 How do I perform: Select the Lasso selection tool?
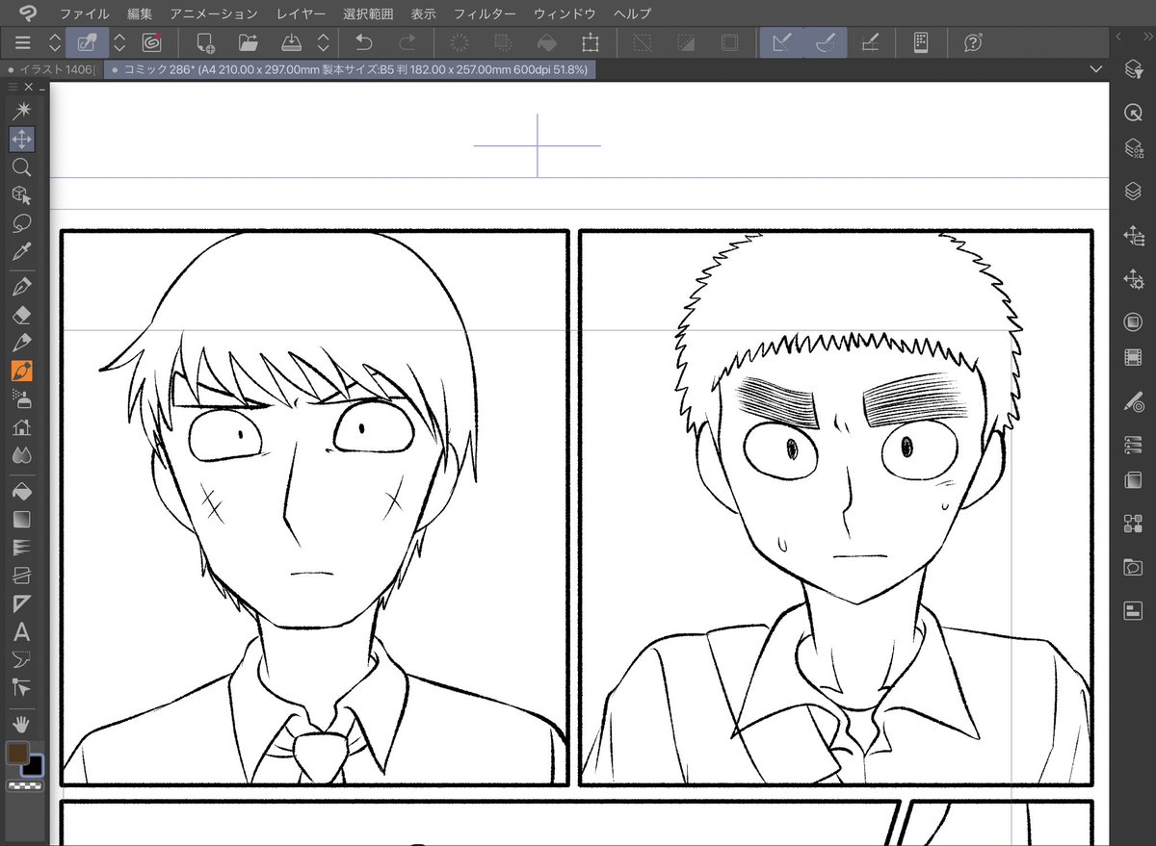(x=22, y=223)
